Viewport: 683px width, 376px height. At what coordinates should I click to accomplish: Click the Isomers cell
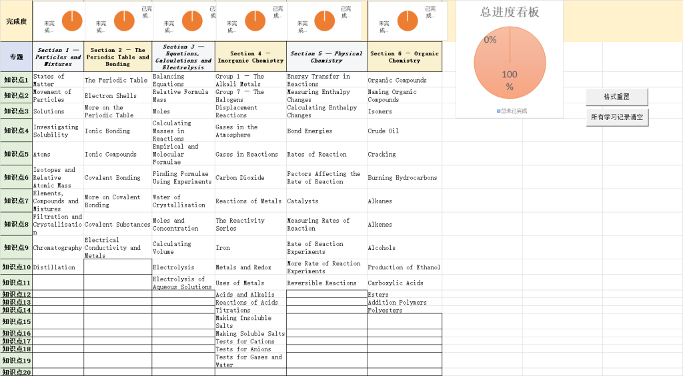click(x=405, y=111)
